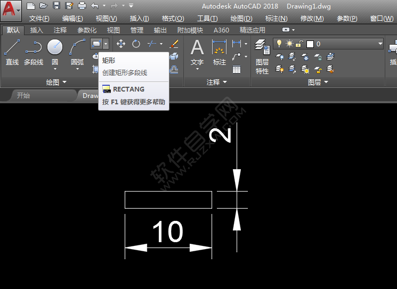The height and width of the screenshot is (289, 397).
Task: Open Layer Properties (图层特性) manager
Action: 262,56
